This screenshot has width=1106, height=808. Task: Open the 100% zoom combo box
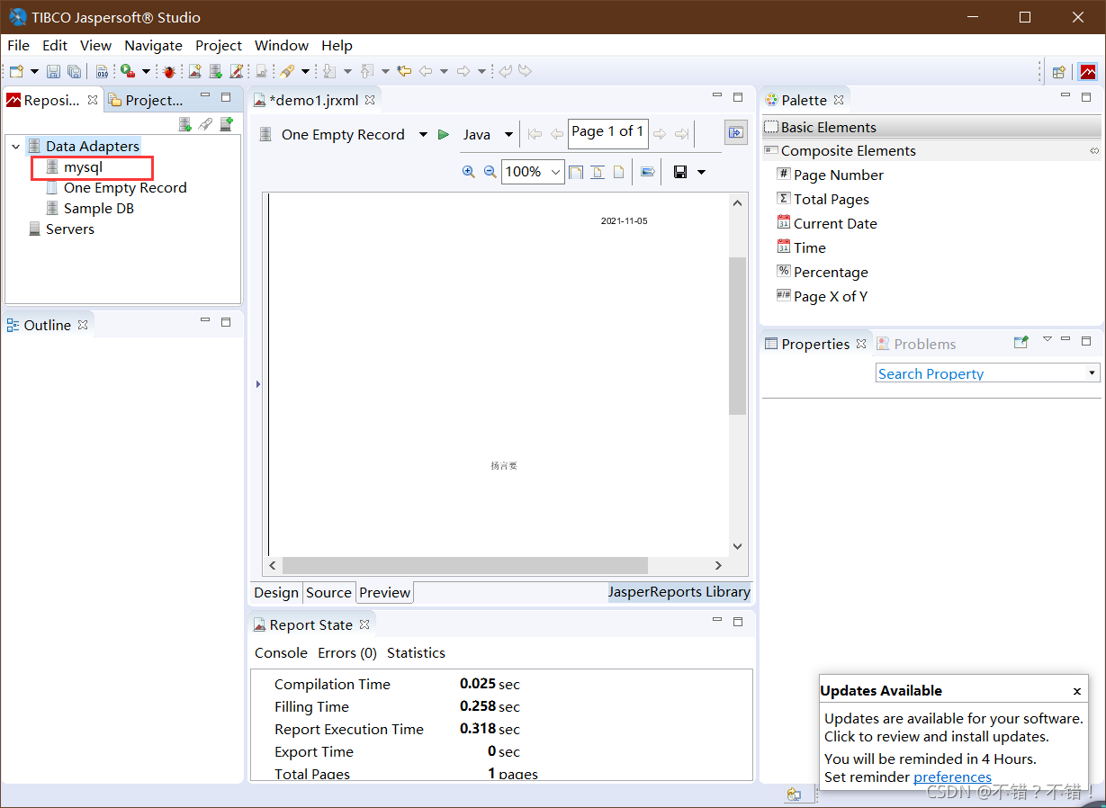click(x=532, y=171)
